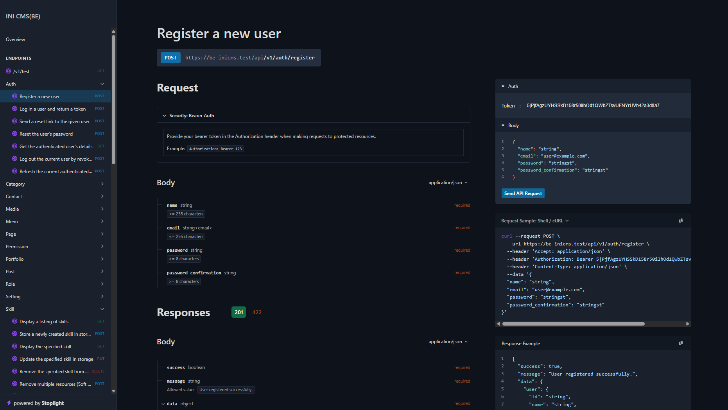The width and height of the screenshot is (728, 410).
Task: Expand the Setting section
Action: click(102, 297)
